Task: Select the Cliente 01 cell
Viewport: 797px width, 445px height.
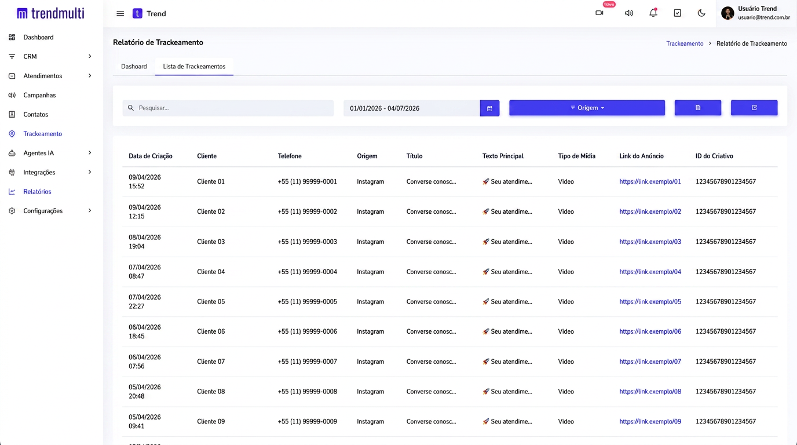Action: click(211, 181)
